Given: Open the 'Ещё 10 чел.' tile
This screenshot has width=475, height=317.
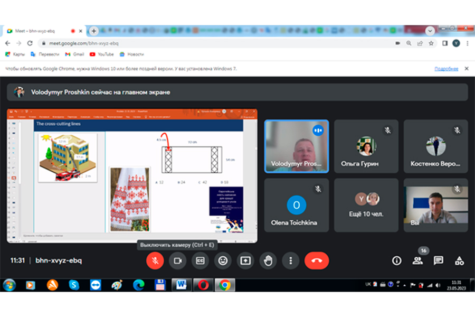Looking at the screenshot, I should (x=366, y=205).
